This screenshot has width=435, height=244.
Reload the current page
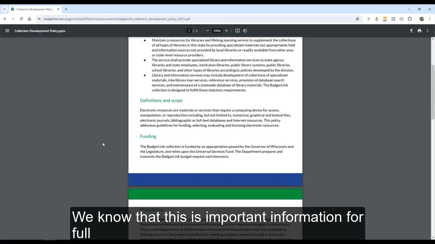point(21,19)
